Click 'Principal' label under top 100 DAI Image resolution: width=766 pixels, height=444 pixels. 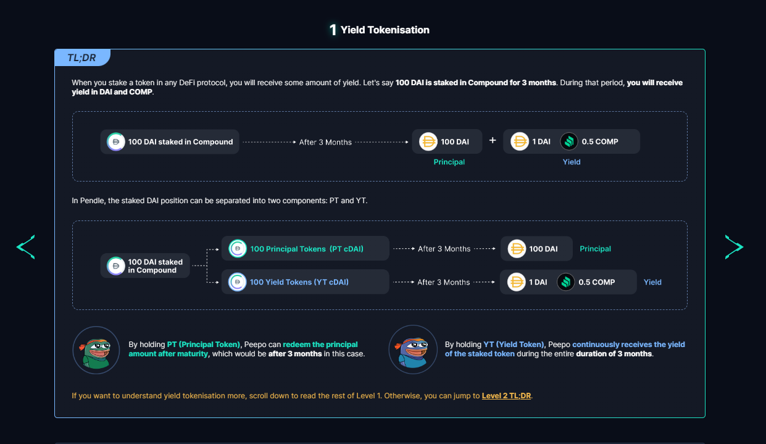coord(449,162)
